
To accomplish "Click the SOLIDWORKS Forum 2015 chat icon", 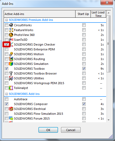I will [x=11, y=118].
